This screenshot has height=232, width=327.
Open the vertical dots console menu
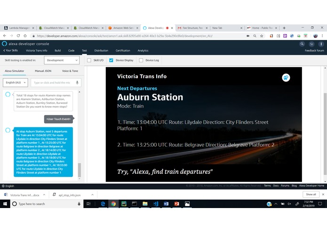[321, 44]
